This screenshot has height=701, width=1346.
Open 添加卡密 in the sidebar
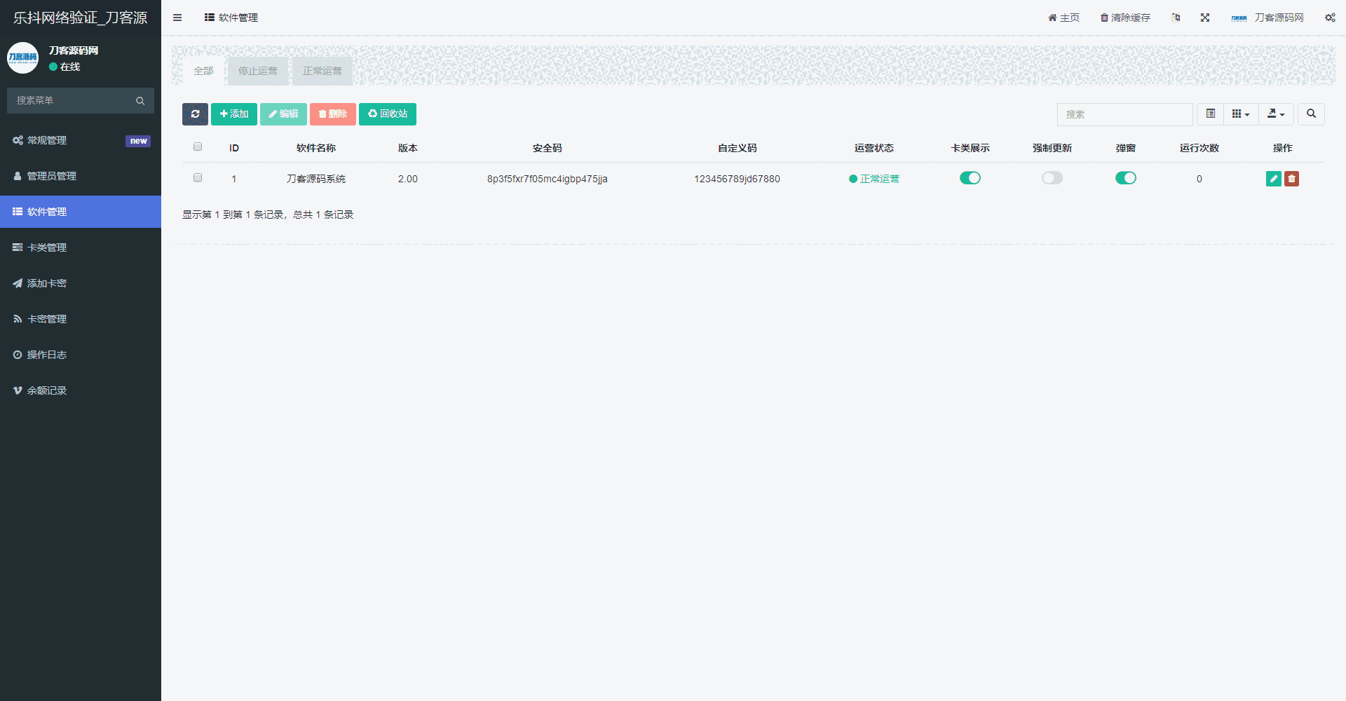81,283
